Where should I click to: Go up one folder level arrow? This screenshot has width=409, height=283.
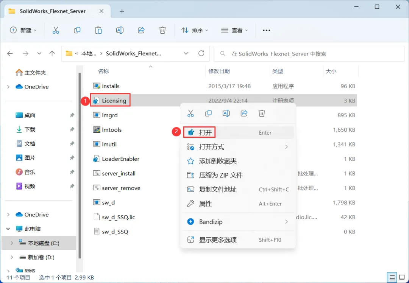(52, 53)
